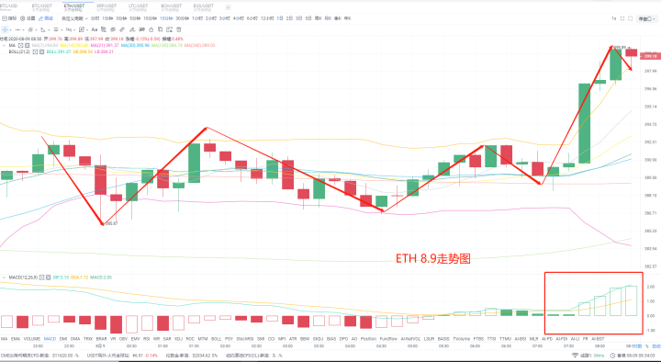Switch sub-chart to StochRSI indicator

[245, 339]
